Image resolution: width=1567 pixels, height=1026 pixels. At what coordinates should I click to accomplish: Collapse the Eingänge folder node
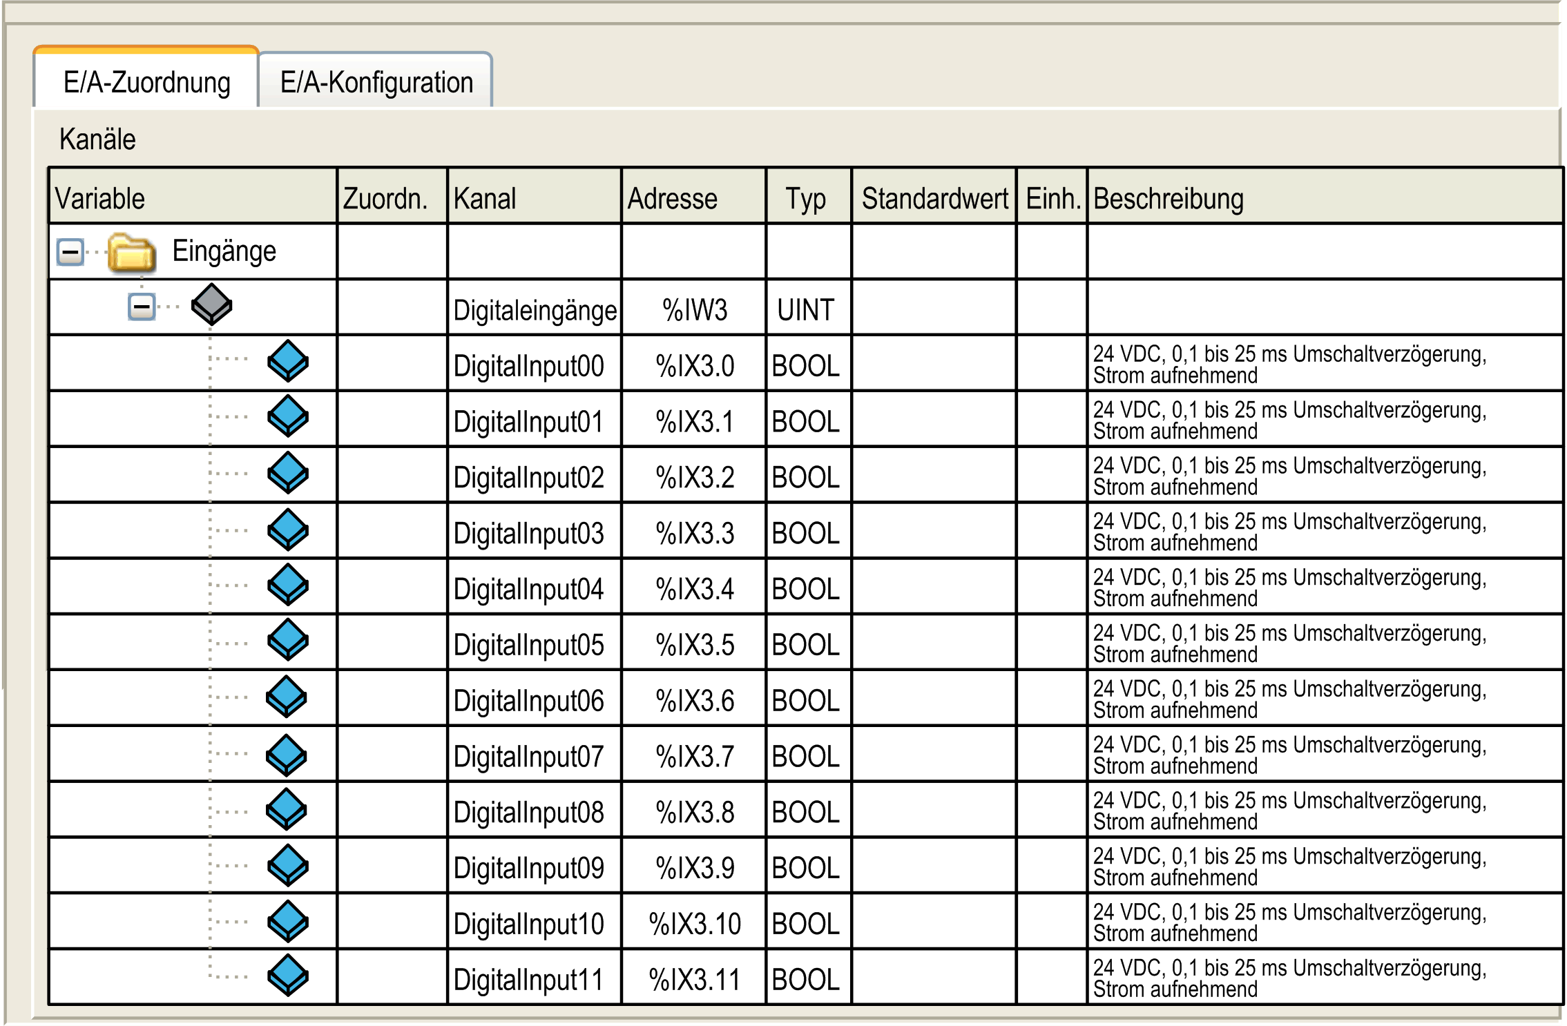pyautogui.click(x=70, y=251)
